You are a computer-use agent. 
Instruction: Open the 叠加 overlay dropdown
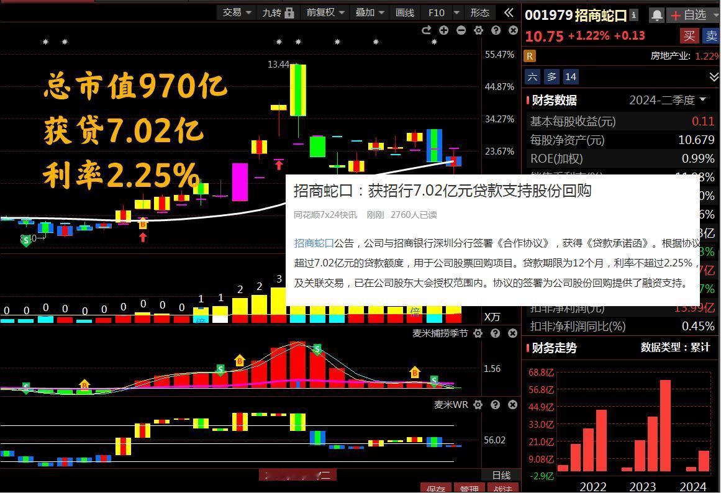click(x=370, y=12)
